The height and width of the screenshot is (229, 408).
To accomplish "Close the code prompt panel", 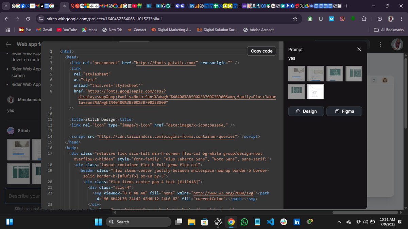I will coord(359,50).
